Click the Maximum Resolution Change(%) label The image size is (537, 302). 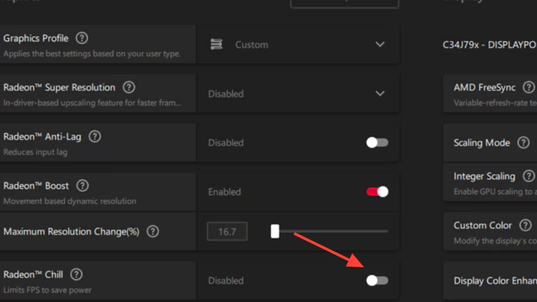coord(71,232)
